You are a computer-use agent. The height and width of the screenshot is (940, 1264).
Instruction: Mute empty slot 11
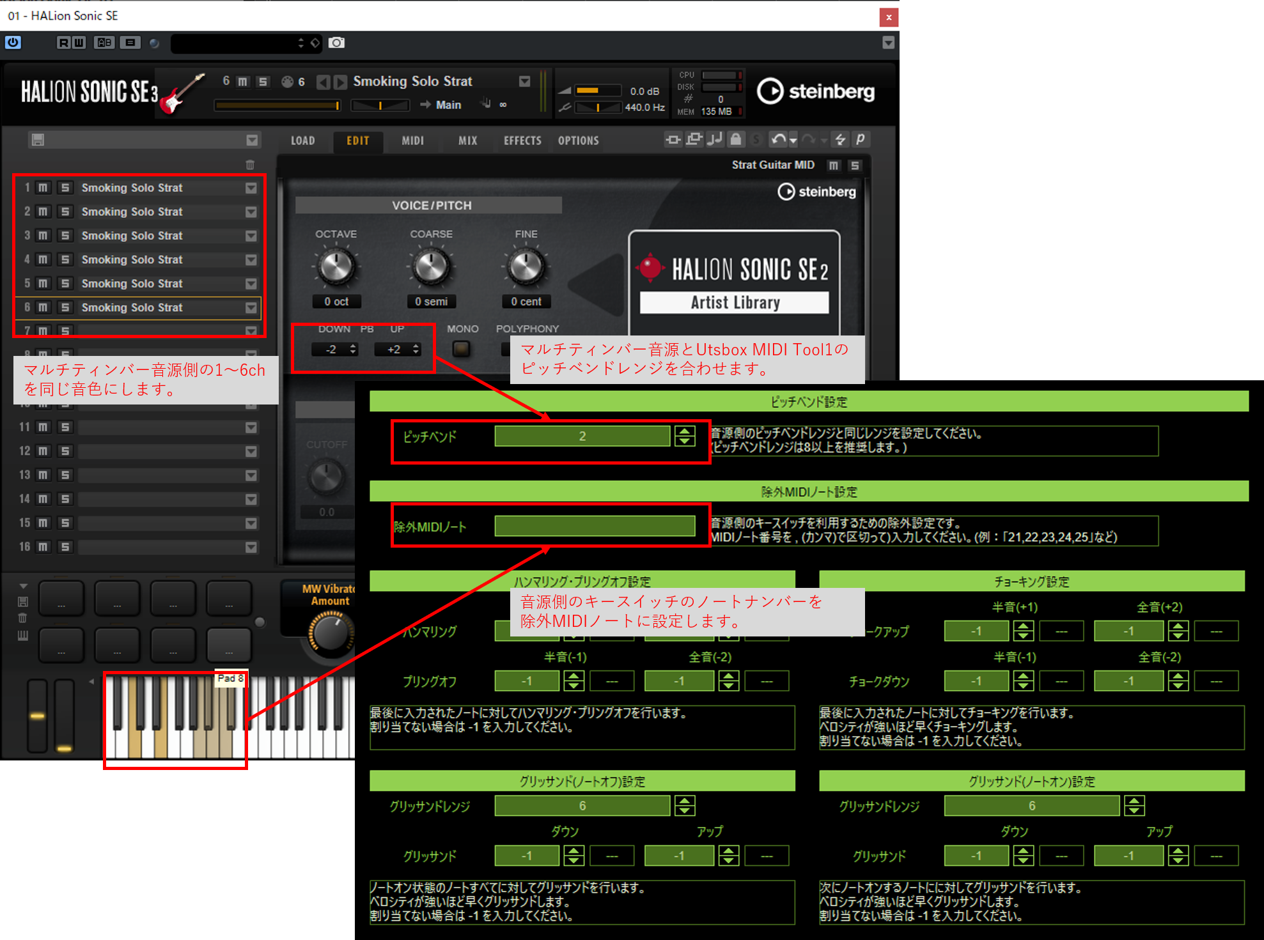click(x=43, y=427)
